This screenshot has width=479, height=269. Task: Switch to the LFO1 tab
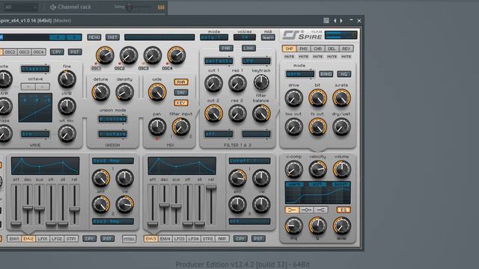[x=43, y=239]
